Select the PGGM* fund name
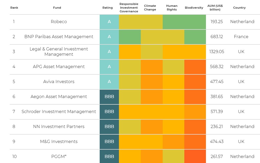260x163 pixels. tap(59, 156)
